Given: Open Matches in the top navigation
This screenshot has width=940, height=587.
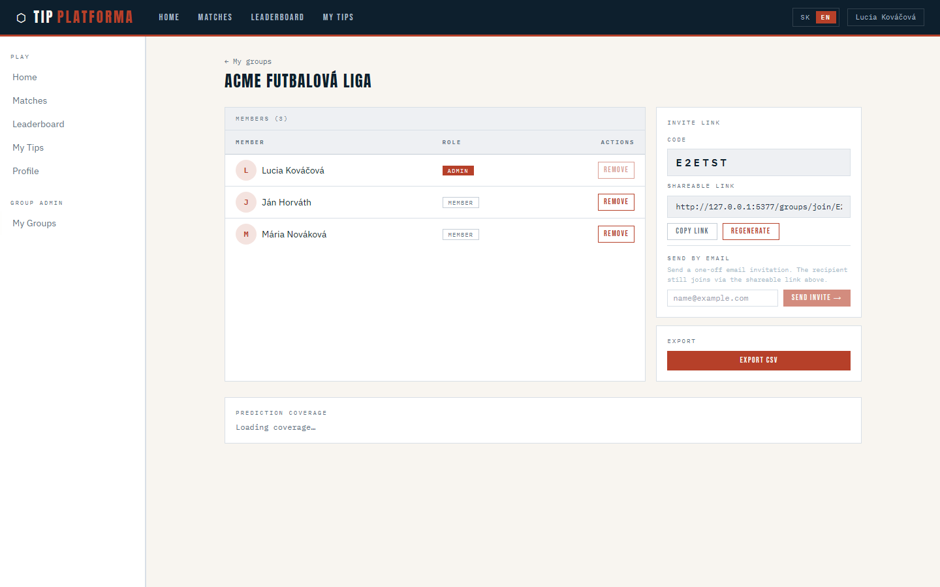Looking at the screenshot, I should [215, 18].
